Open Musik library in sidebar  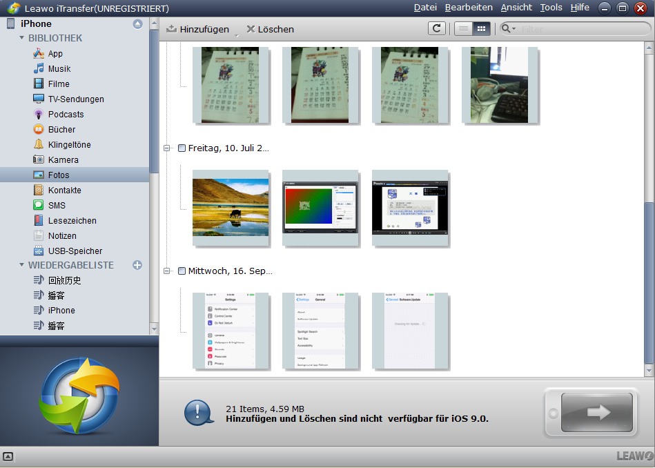click(59, 69)
